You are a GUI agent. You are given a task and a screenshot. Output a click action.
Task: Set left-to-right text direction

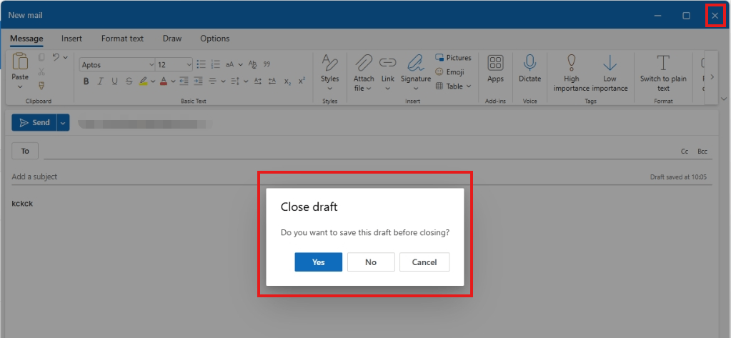[x=258, y=81]
